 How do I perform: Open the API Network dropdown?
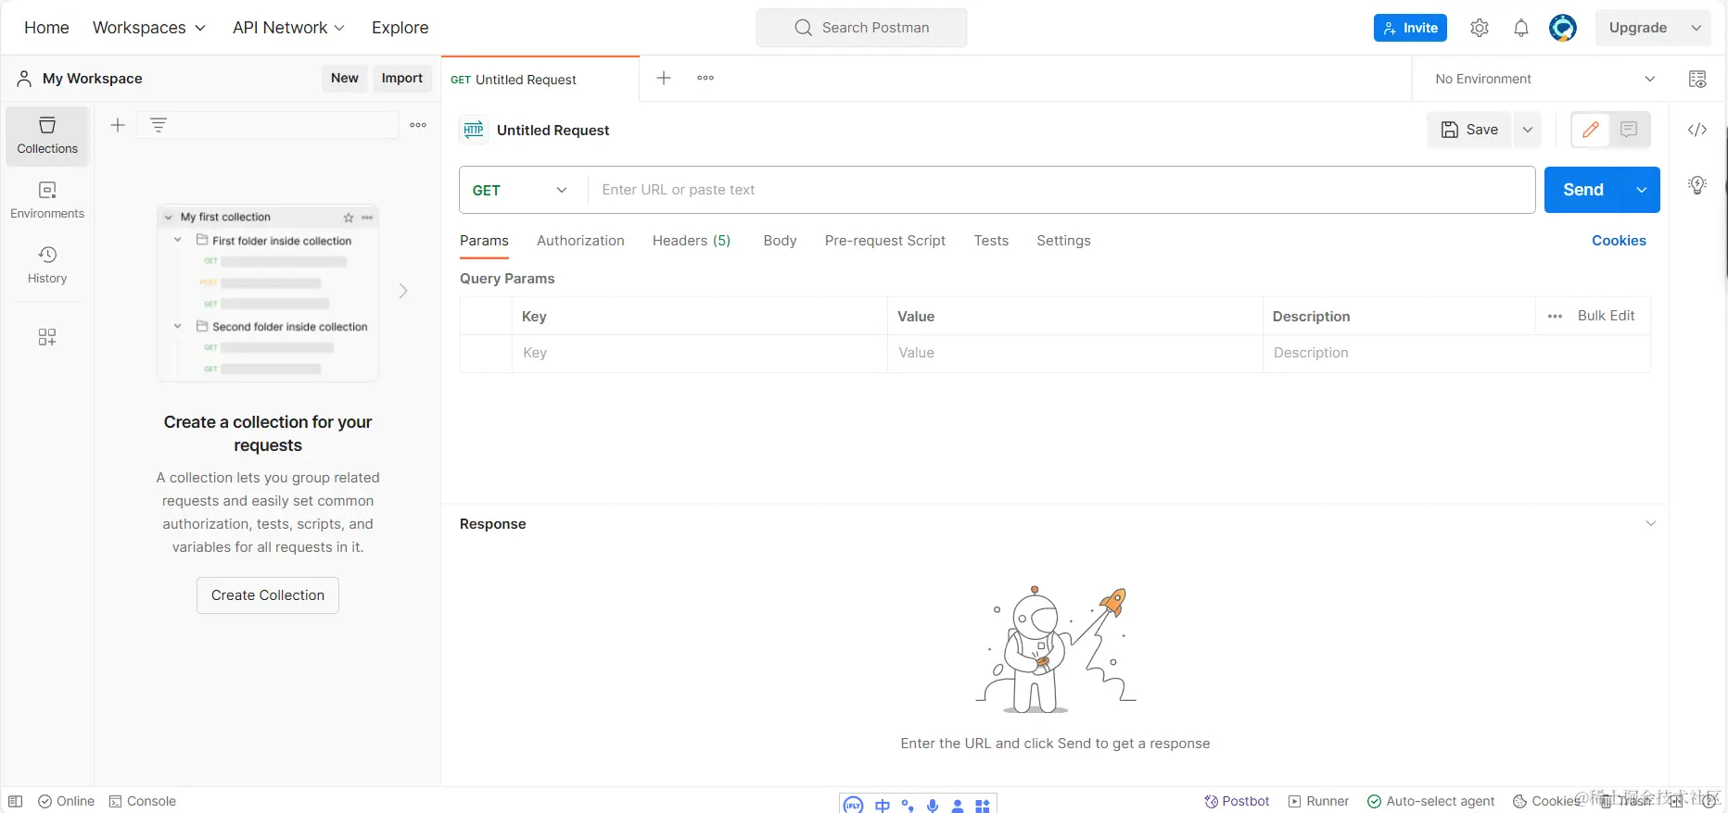(x=289, y=28)
